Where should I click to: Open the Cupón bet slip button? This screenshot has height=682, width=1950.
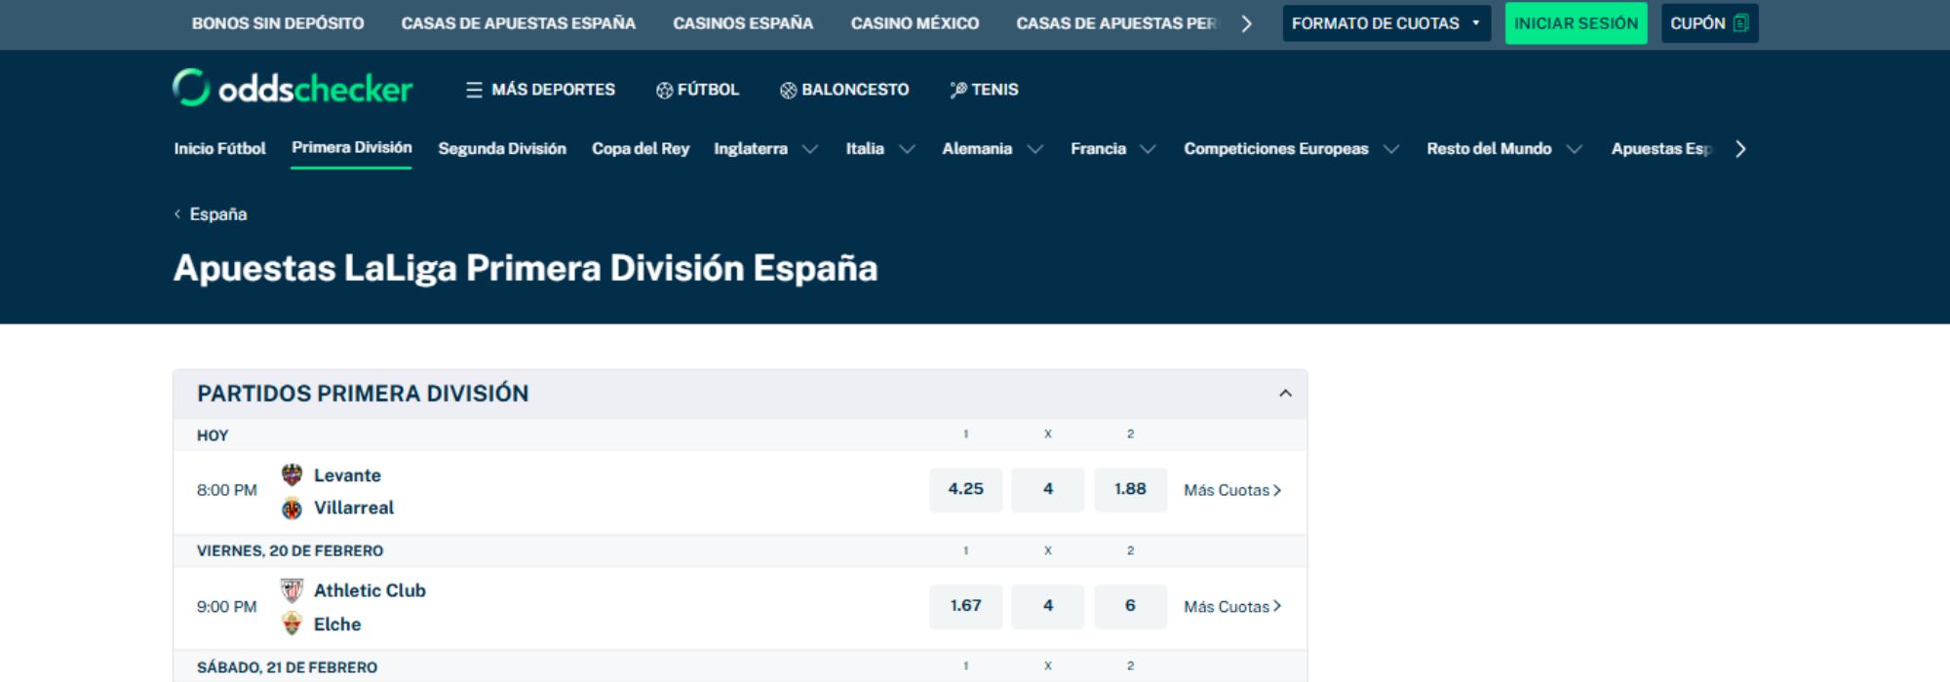coord(1709,23)
